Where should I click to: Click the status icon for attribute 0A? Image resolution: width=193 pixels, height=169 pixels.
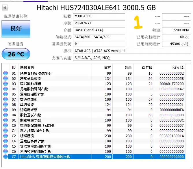[5, 115]
